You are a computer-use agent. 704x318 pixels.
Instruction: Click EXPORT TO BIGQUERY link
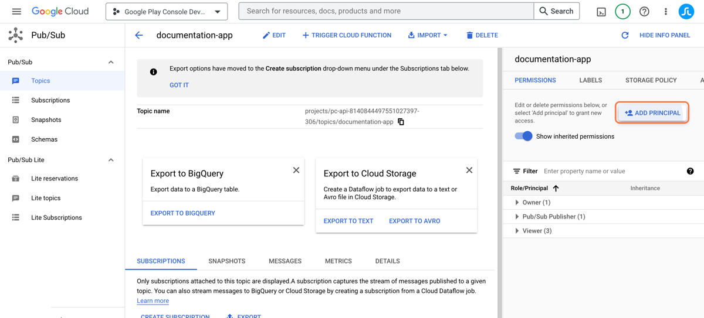point(182,213)
